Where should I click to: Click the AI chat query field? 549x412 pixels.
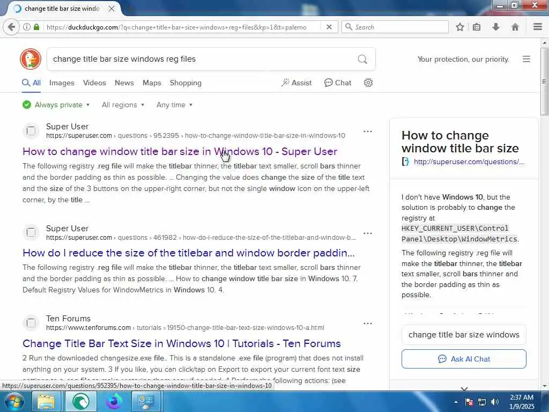[464, 335]
